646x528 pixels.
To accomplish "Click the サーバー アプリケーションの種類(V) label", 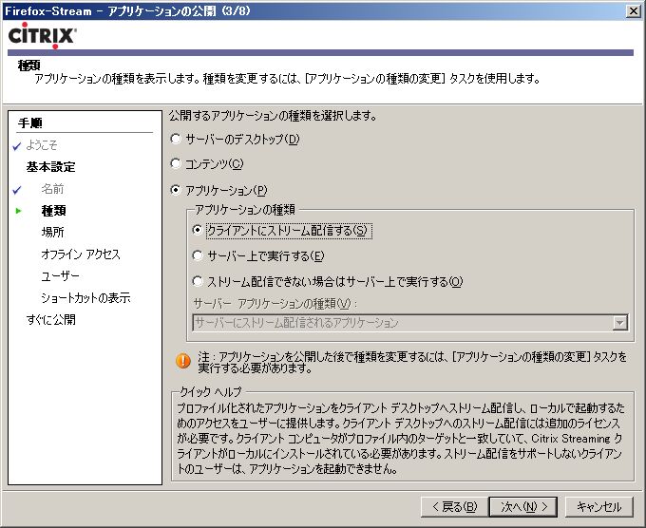I will (275, 304).
